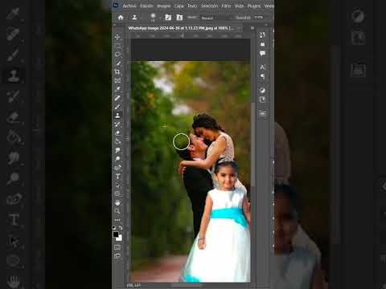Image resolution: width=386 pixels, height=289 pixels.
Task: Open the Comments speech-bubble panel icon
Action: point(262,53)
